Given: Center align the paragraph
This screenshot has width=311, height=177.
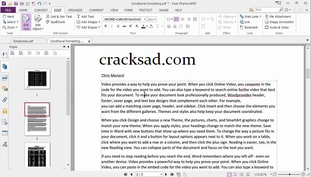Looking at the screenshot, I should pos(183,19).
